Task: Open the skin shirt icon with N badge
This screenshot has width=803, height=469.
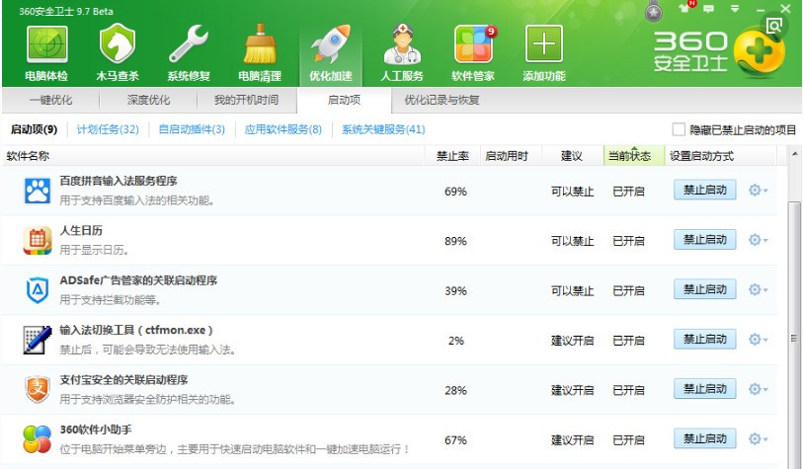Action: pos(684,7)
